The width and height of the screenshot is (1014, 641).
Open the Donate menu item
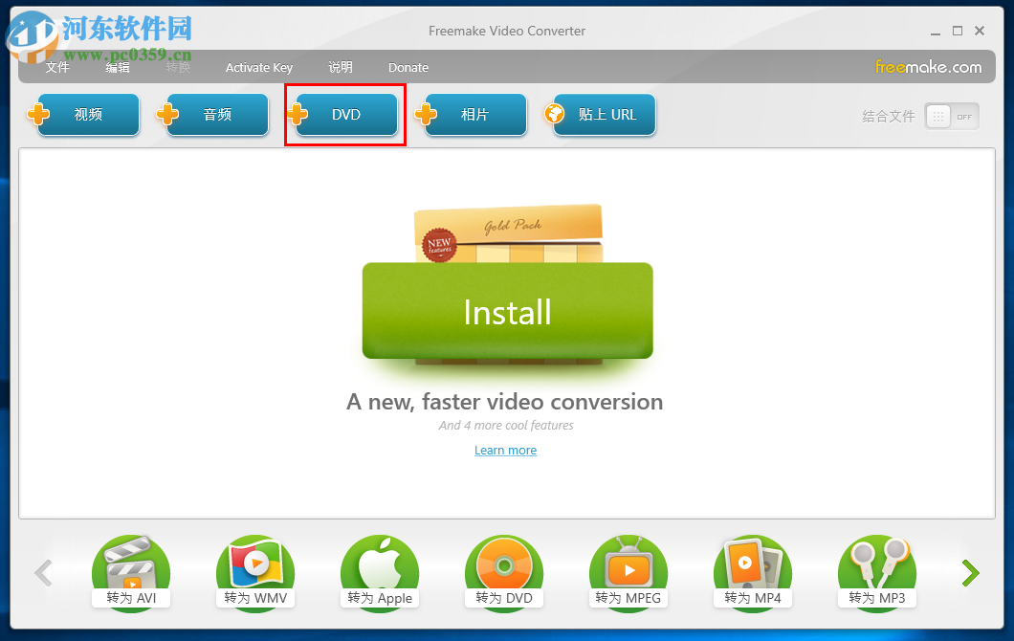(x=408, y=67)
